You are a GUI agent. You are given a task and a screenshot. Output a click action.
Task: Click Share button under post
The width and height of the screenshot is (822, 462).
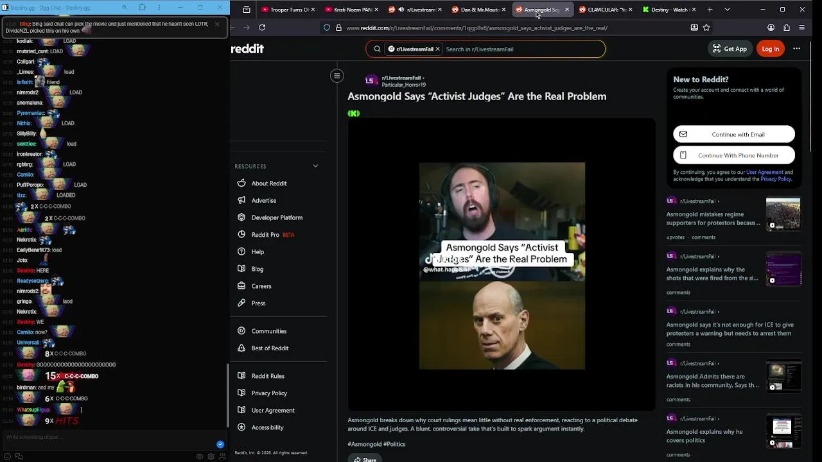(364, 459)
